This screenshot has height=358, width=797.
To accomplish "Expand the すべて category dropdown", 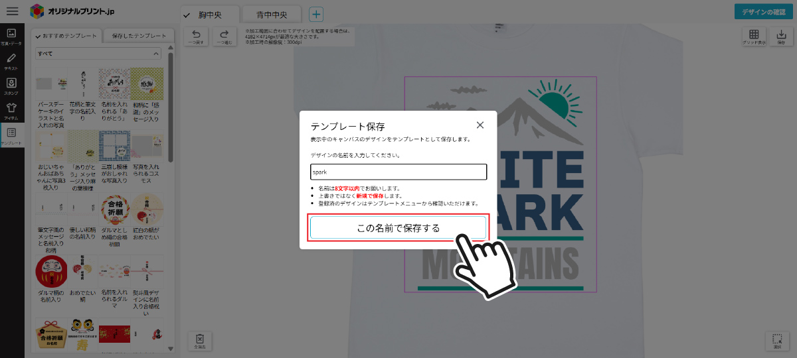I will click(x=98, y=53).
